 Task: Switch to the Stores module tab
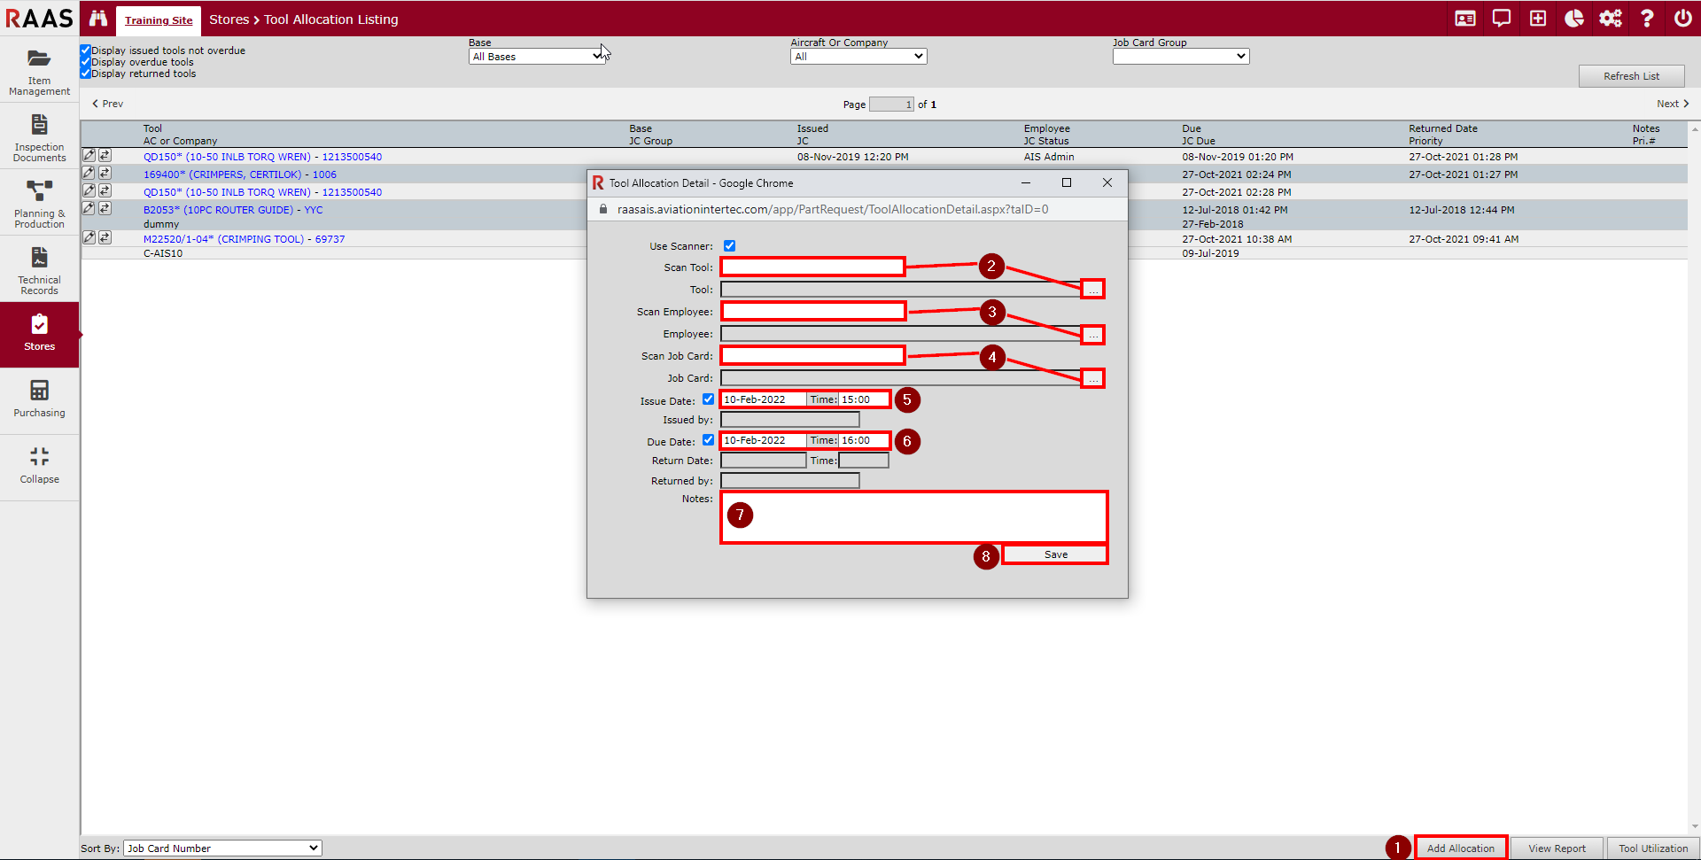pyautogui.click(x=39, y=334)
